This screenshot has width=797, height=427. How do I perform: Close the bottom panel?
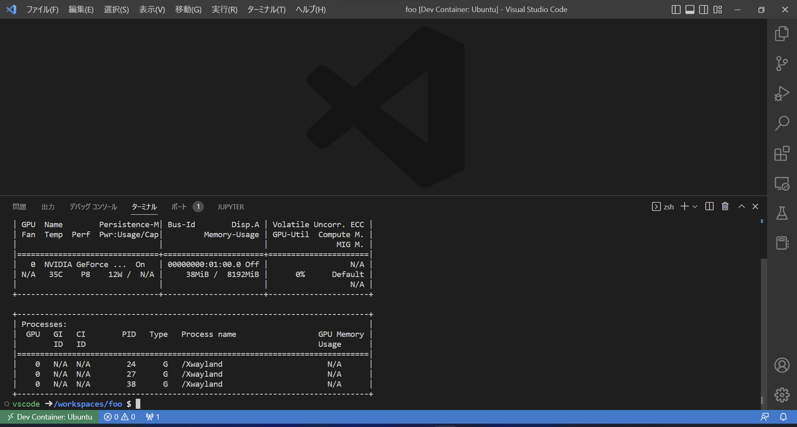(755, 206)
